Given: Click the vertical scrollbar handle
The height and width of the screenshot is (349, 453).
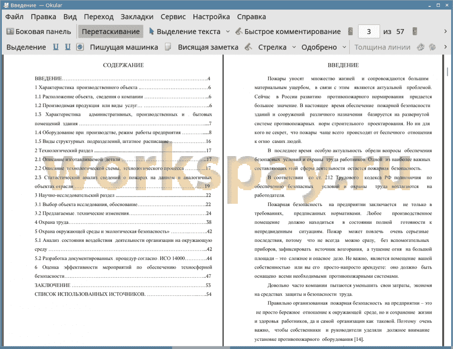Looking at the screenshot, I should pyautogui.click(x=447, y=71).
